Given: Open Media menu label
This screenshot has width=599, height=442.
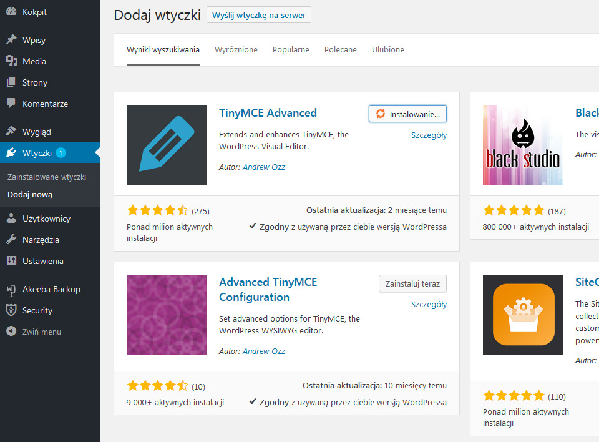Looking at the screenshot, I should 34,61.
